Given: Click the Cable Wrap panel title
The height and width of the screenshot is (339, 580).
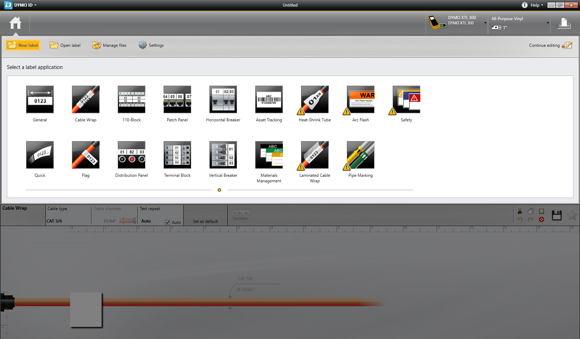Looking at the screenshot, I should [15, 208].
